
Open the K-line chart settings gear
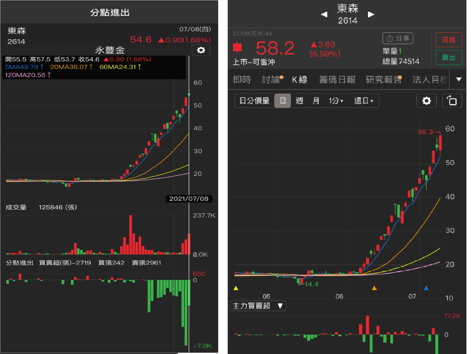[426, 101]
